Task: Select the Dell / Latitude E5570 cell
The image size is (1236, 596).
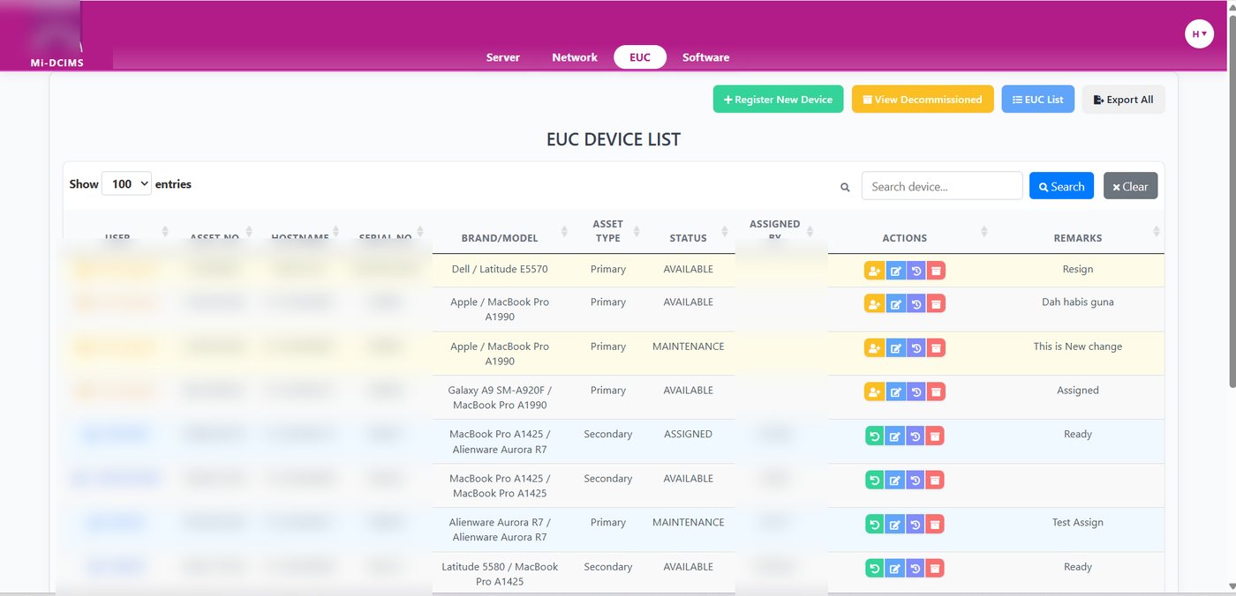Action: pyautogui.click(x=499, y=269)
